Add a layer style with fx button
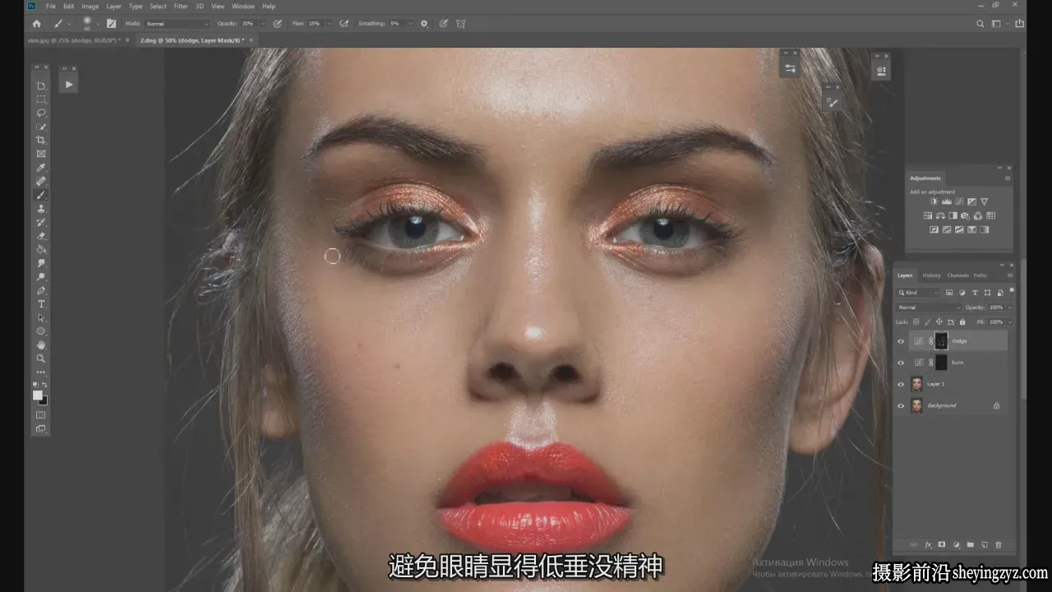Viewport: 1052px width, 592px height. tap(929, 544)
